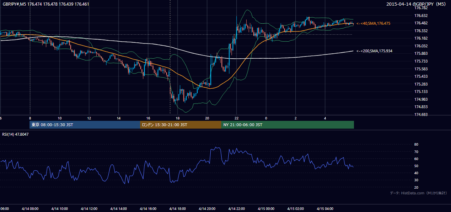Click hour label 14 under the price chart
The height and width of the screenshot is (212, 451).
[119, 118]
